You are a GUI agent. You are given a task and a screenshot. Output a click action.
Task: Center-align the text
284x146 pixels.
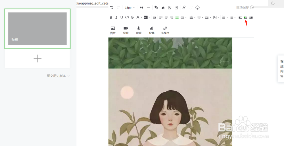coord(166,17)
